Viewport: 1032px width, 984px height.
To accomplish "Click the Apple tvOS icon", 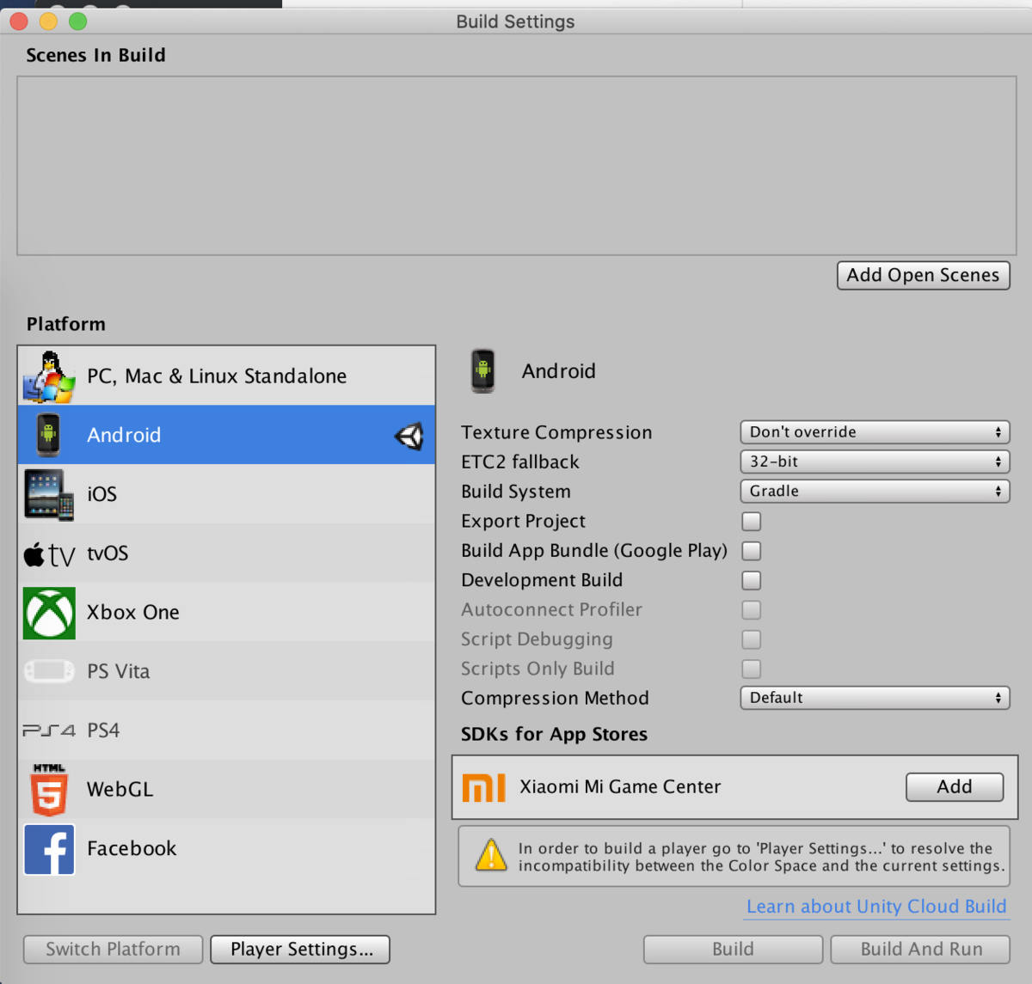I will [x=49, y=554].
